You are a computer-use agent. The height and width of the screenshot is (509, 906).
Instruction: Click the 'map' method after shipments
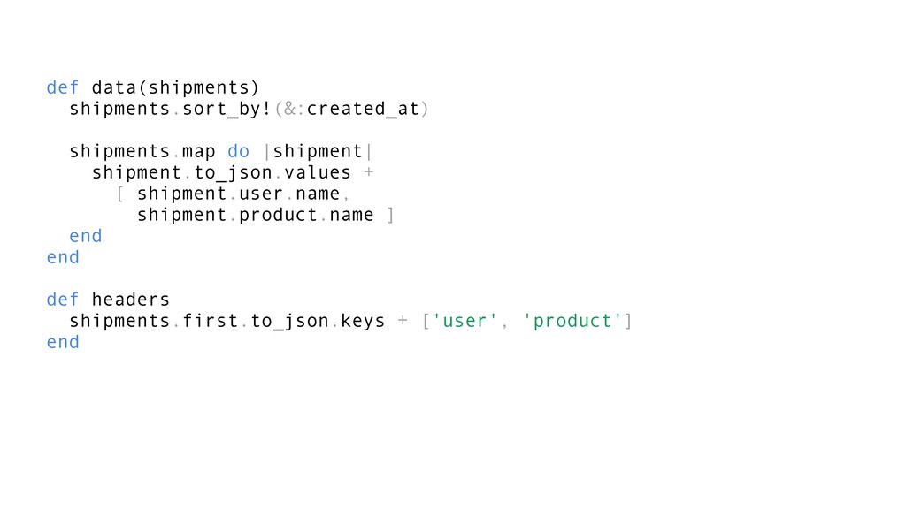[199, 152]
